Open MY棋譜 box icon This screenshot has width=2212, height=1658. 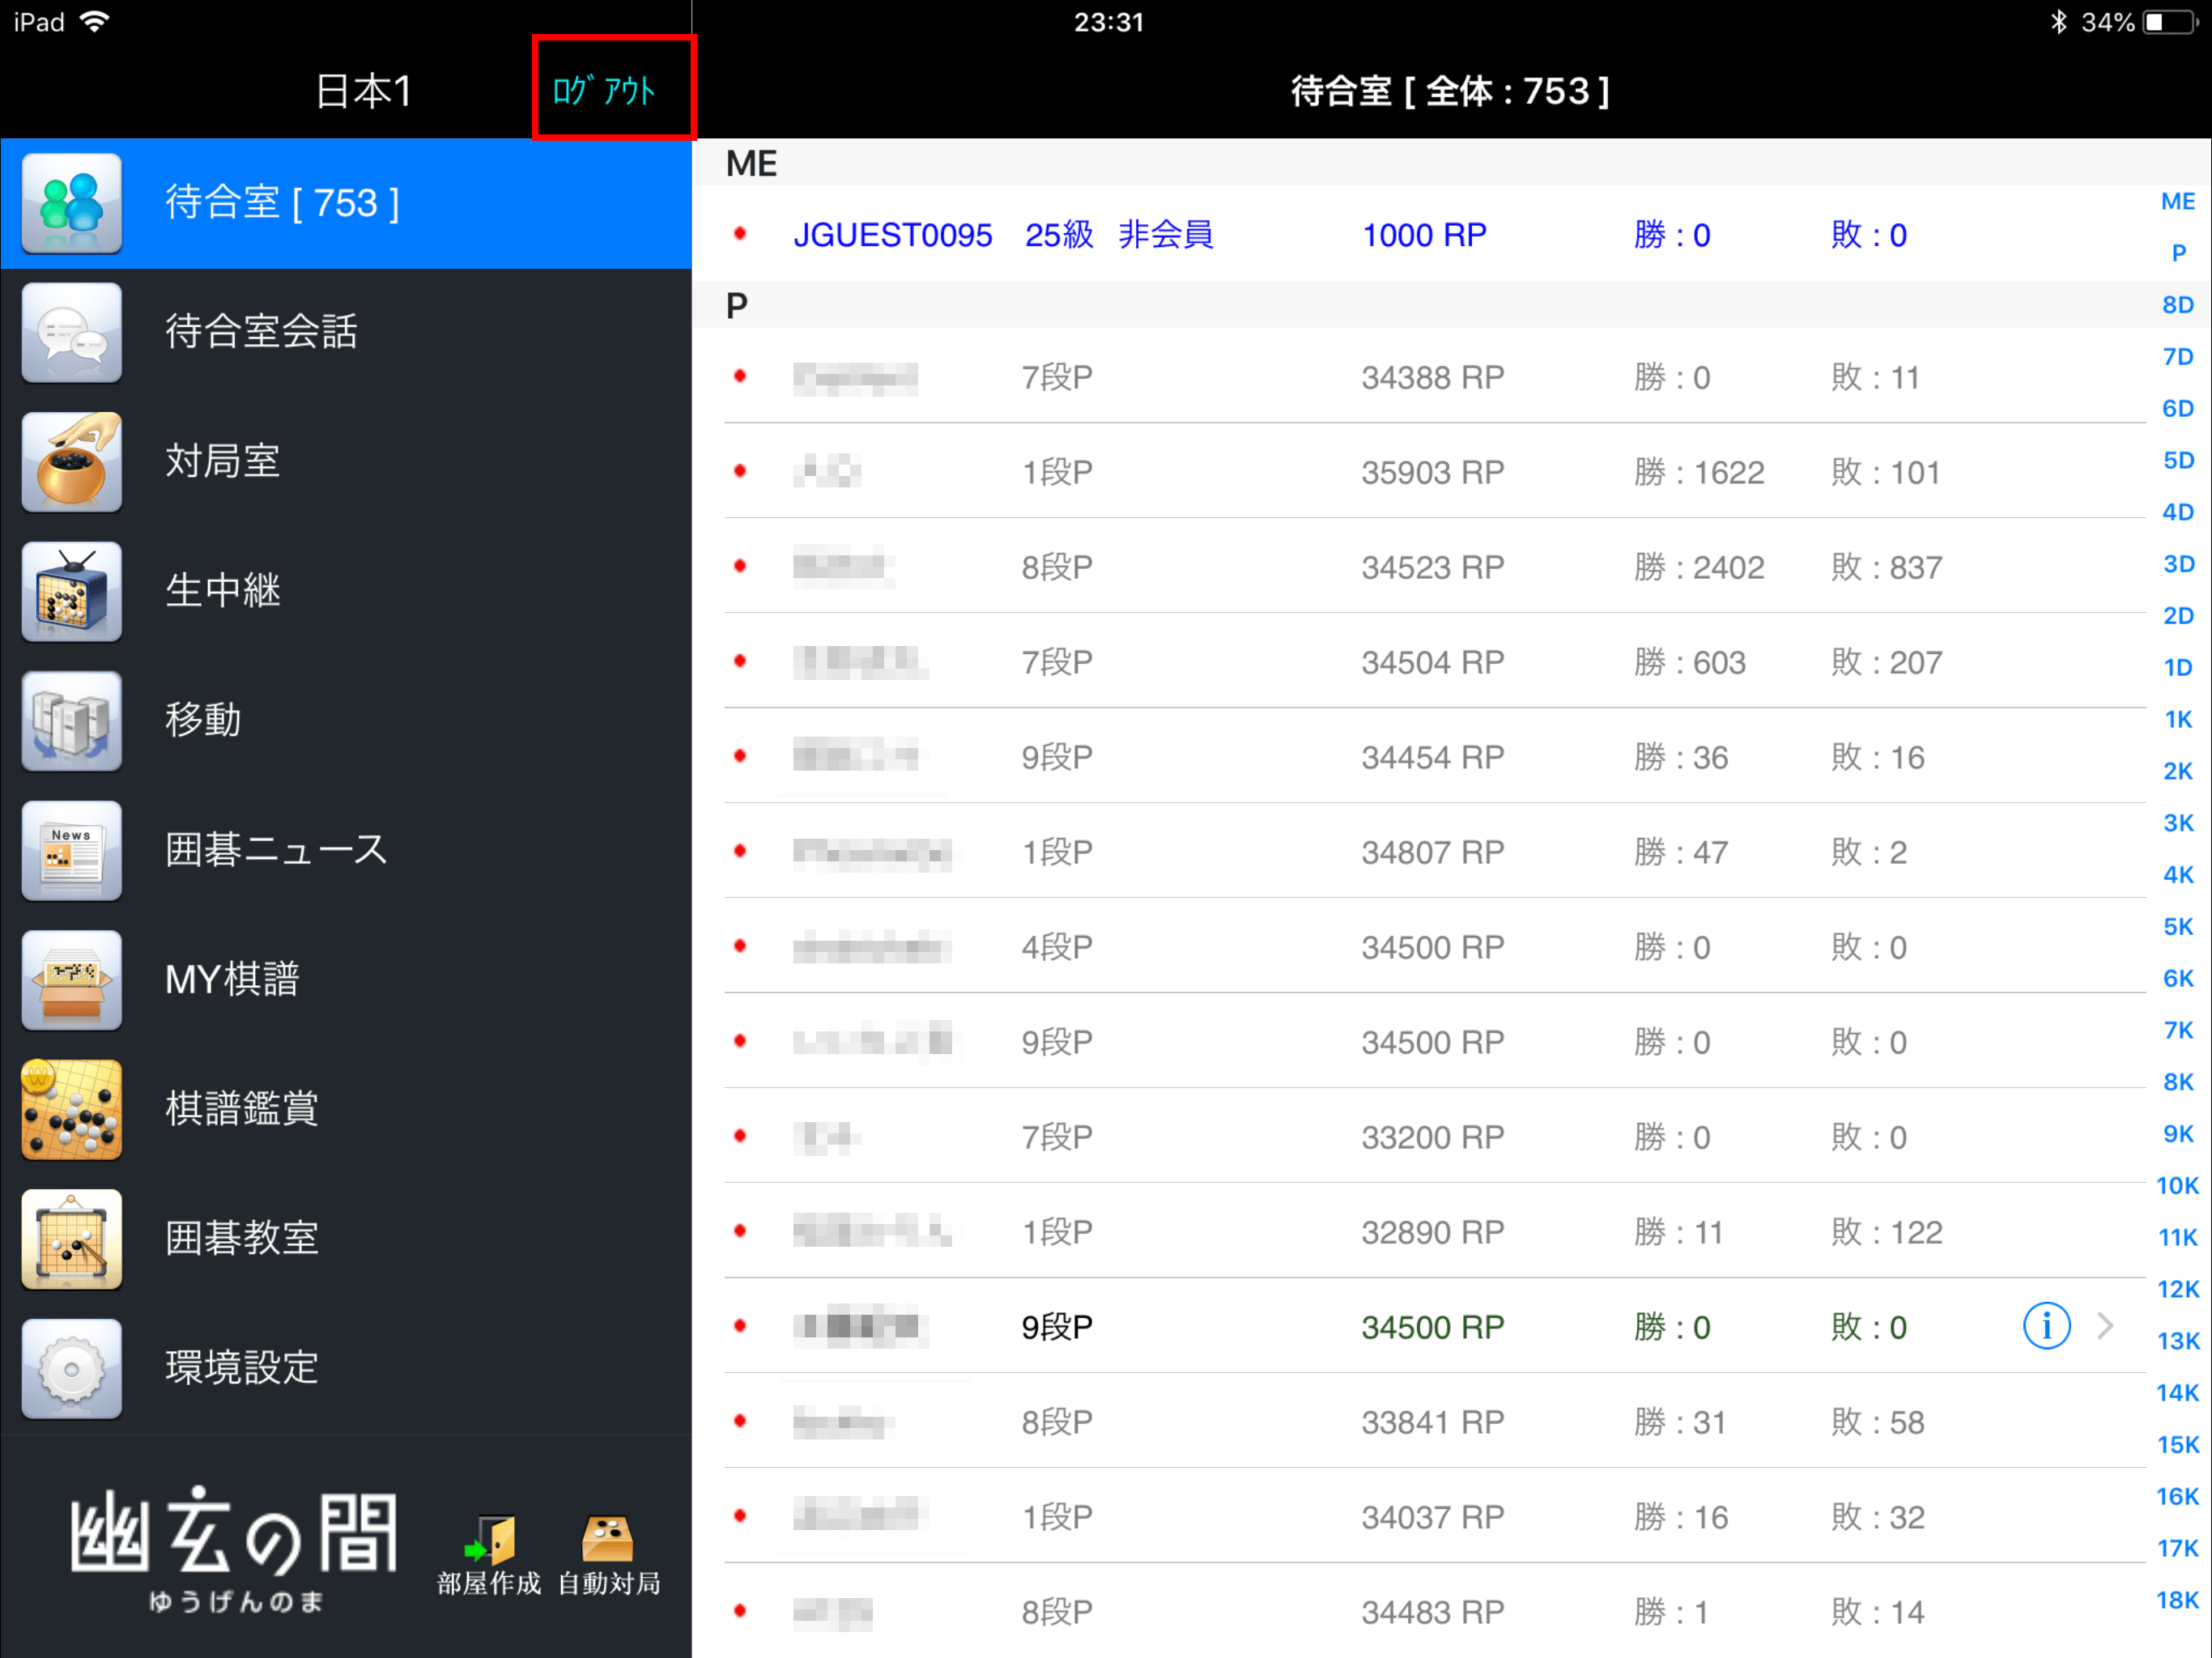point(72,979)
